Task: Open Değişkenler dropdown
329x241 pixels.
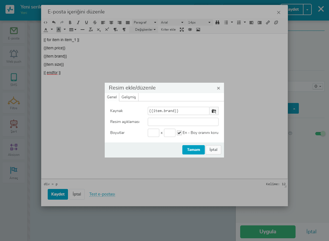Action: [144, 30]
